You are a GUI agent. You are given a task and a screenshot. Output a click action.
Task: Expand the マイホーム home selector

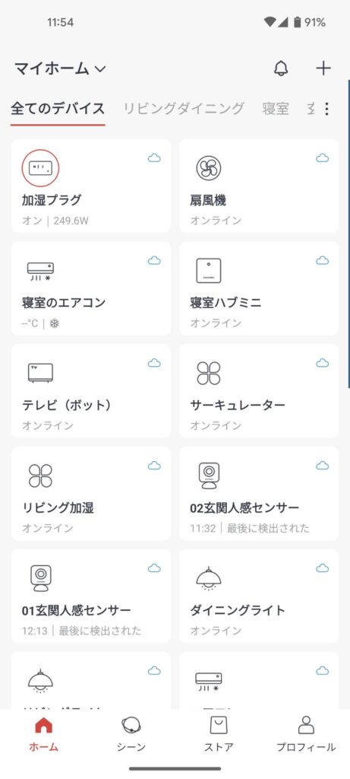pyautogui.click(x=60, y=68)
